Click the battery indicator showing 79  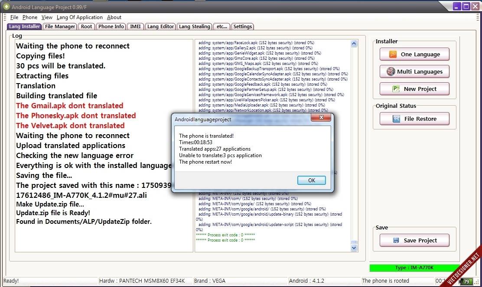466,281
